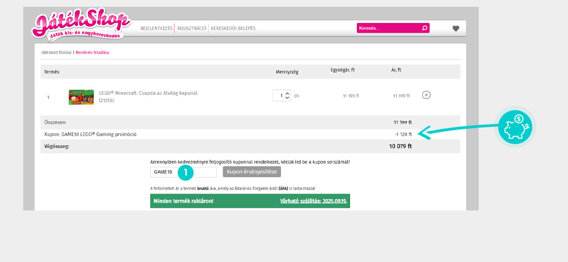Click the Várható szállítás delivery date link
This screenshot has width=568, height=262.
click(x=313, y=201)
